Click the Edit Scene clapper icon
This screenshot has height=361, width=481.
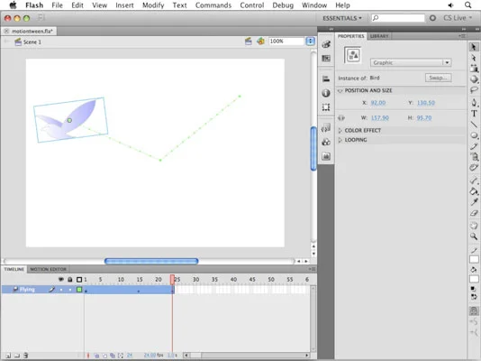pos(249,42)
